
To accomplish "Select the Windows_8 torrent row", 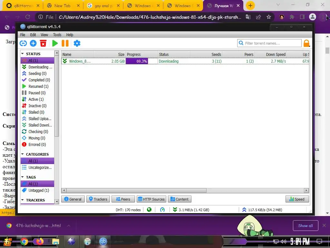I will (x=185, y=61).
